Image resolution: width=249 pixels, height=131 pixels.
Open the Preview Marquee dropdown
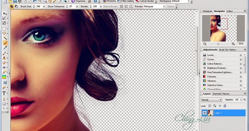pyautogui.click(x=164, y=7)
